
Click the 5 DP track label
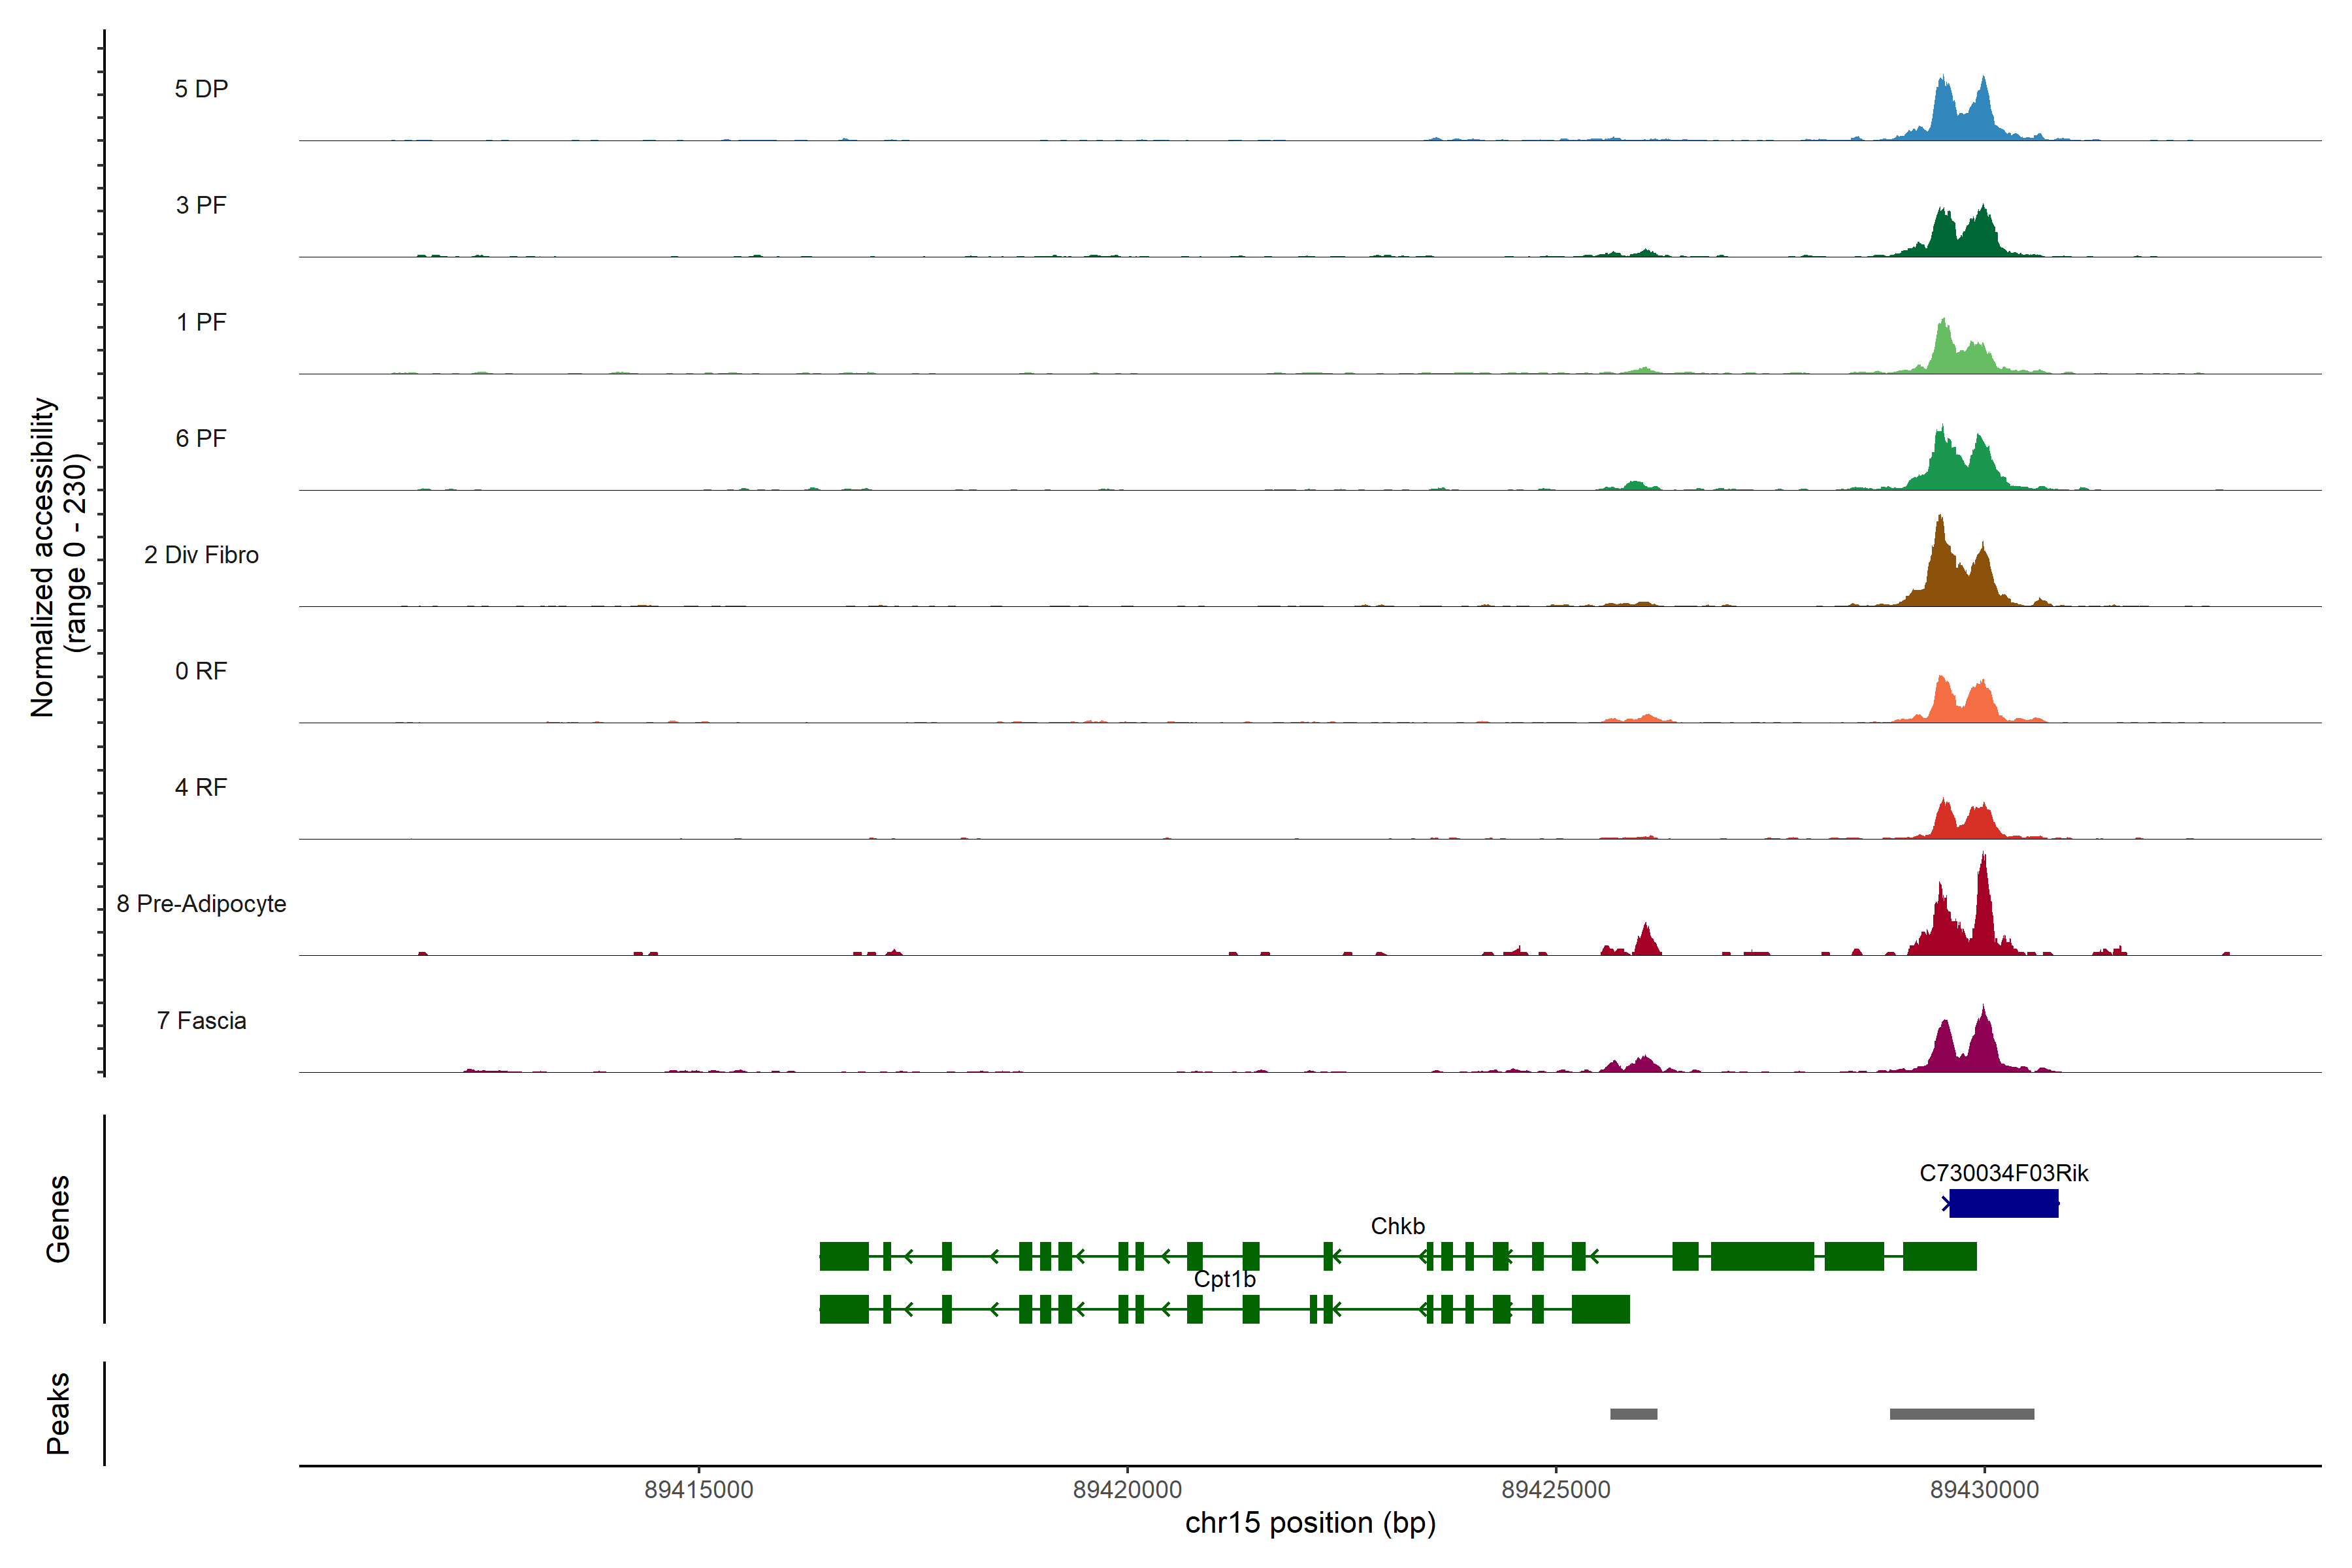click(x=201, y=89)
